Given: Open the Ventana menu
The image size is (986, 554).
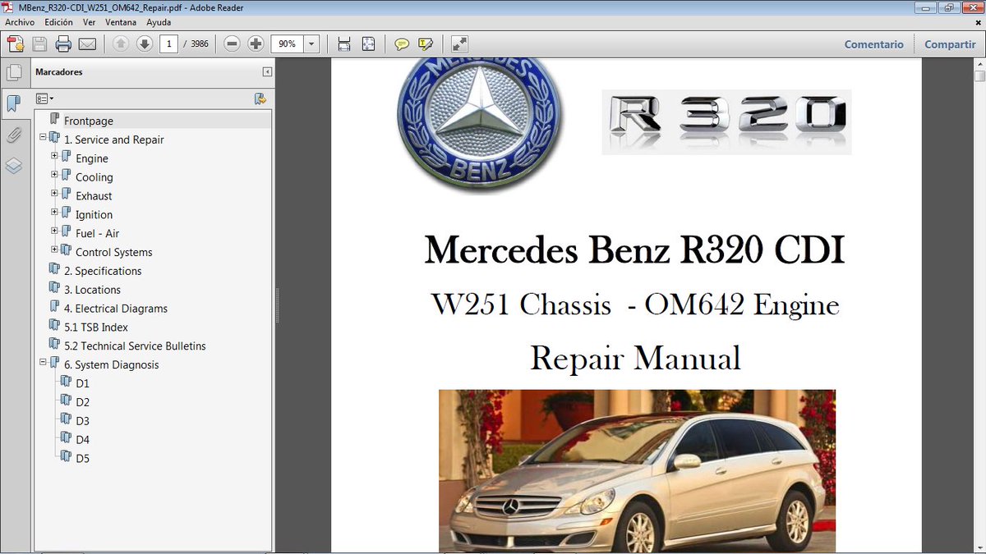Looking at the screenshot, I should click(x=121, y=22).
